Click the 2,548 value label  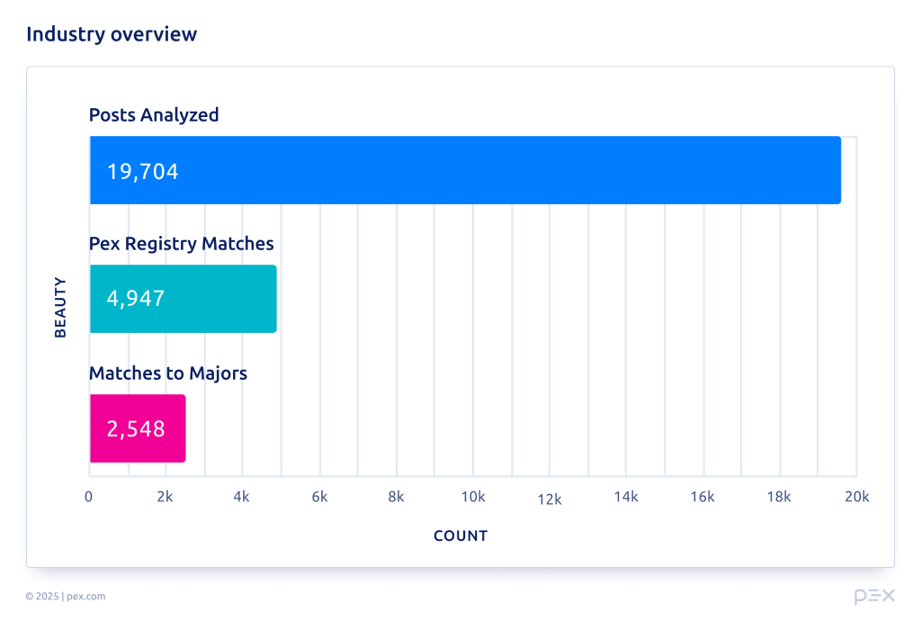click(x=136, y=428)
